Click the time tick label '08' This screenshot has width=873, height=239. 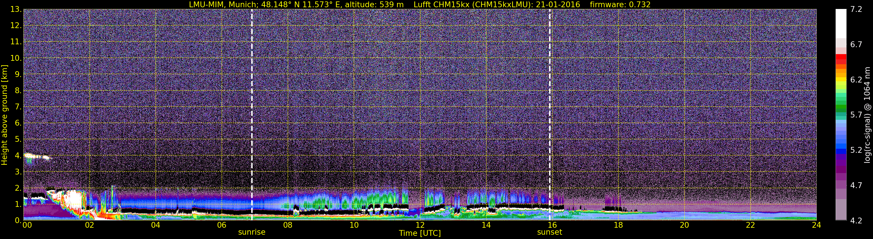pyautogui.click(x=288, y=225)
